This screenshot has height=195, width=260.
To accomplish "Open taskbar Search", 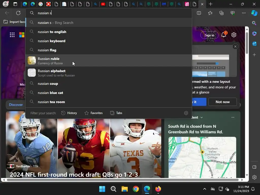I will 113,189.
